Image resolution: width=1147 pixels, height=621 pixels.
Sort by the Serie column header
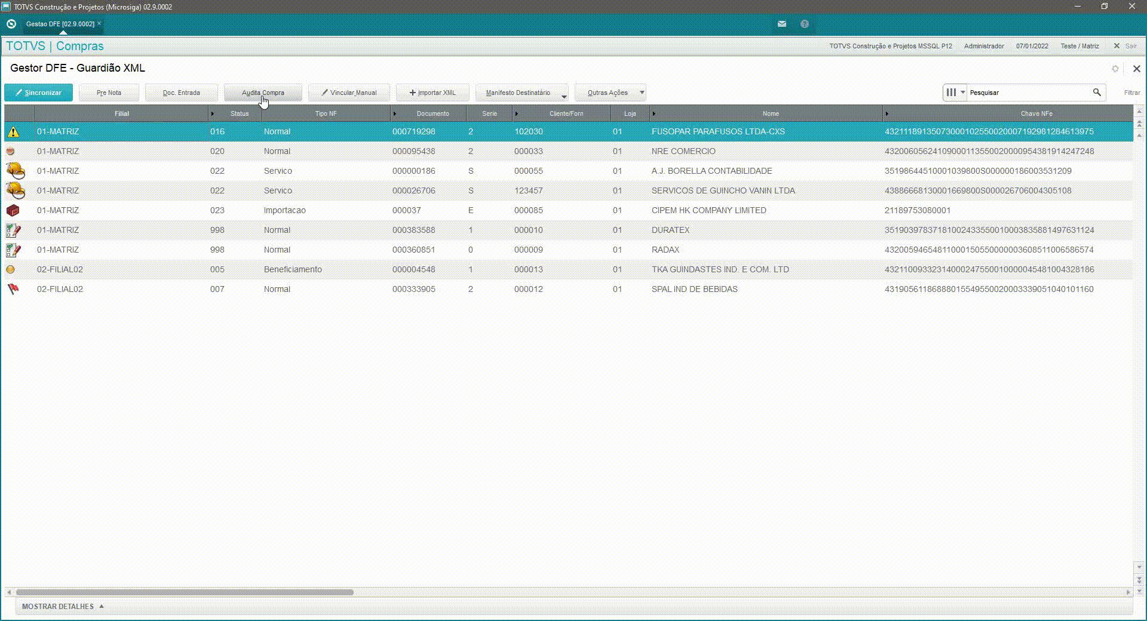[x=489, y=113]
